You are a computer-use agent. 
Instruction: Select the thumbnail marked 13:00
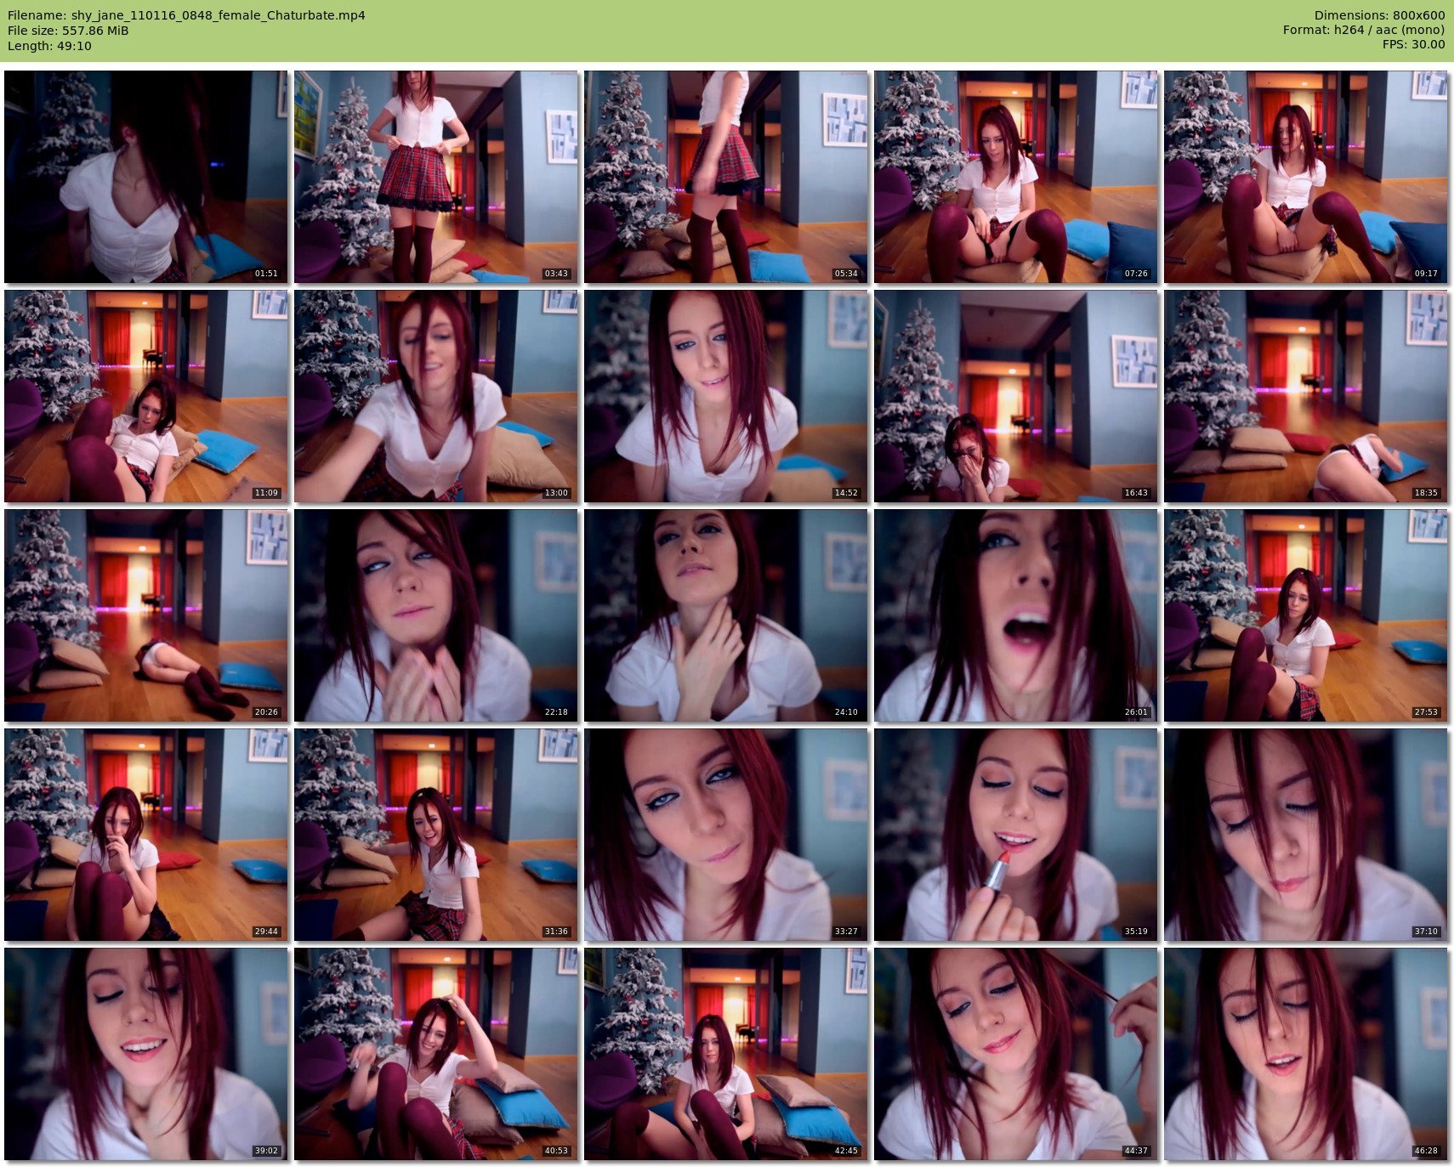click(x=436, y=396)
